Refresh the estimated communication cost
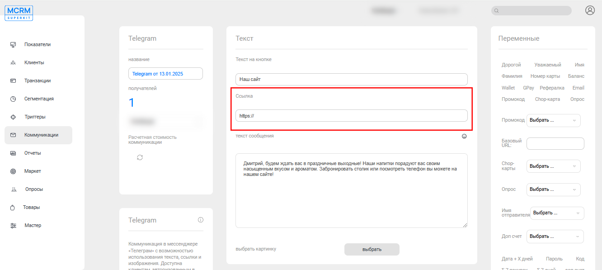 (140, 157)
